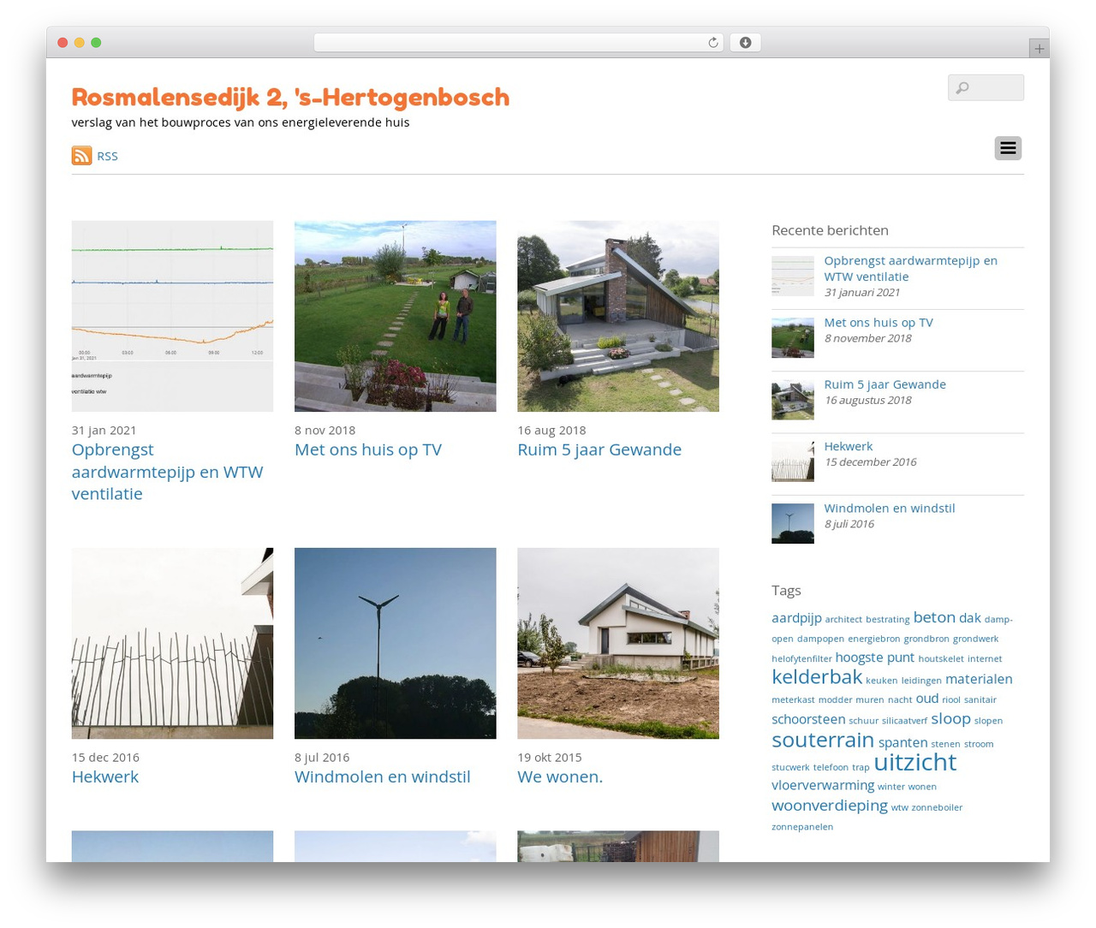The image size is (1096, 928).
Task: Open 'Opbrengst aardwarmtepijp en WTW ventilatie' grid title
Action: [x=168, y=472]
